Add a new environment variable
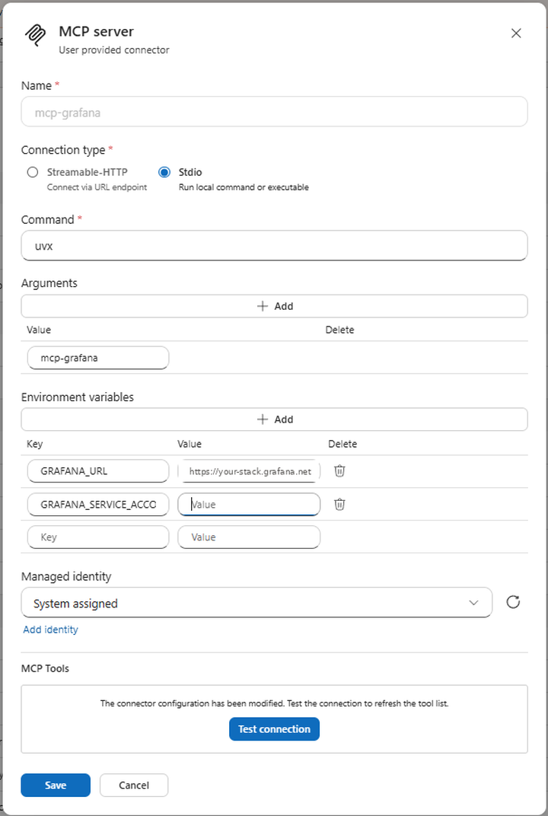Screen dimensions: 548x816 [274, 419]
